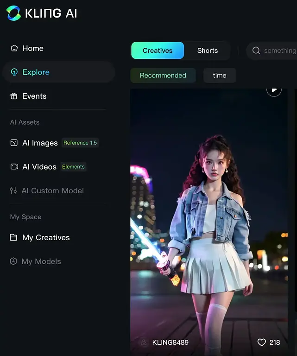Select the Recommended filter

(x=163, y=76)
